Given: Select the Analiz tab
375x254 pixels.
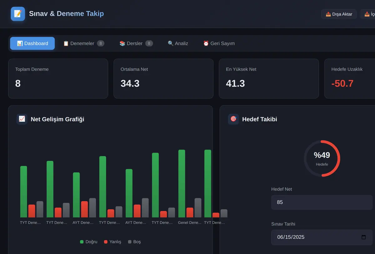Looking at the screenshot, I should coord(178,44).
